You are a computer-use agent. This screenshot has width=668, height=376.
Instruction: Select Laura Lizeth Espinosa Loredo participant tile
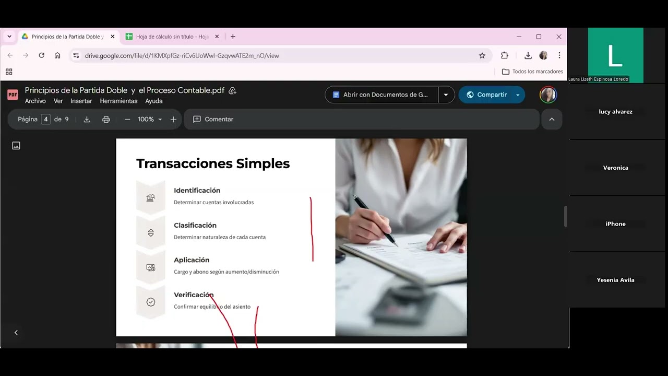(x=615, y=55)
